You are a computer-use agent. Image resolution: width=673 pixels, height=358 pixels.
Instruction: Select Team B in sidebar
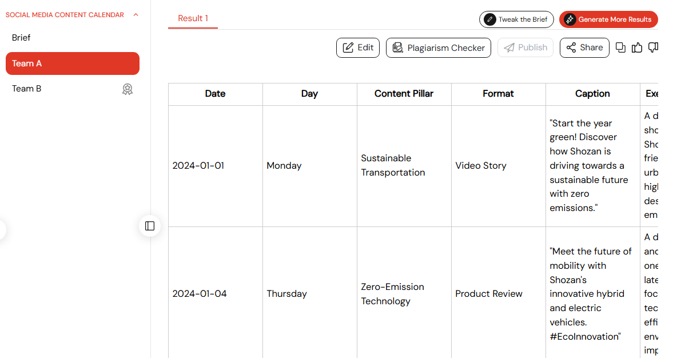[27, 89]
